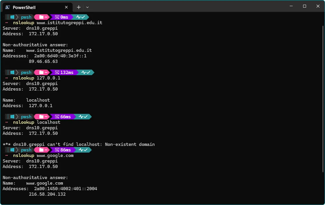
Task: Click the Windows logo in the 132ms prompt
Action: 12,73
